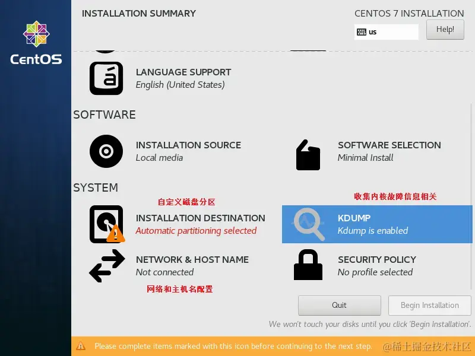Image resolution: width=475 pixels, height=356 pixels.
Task: Click the Installation Source disc icon
Action: [x=106, y=151]
